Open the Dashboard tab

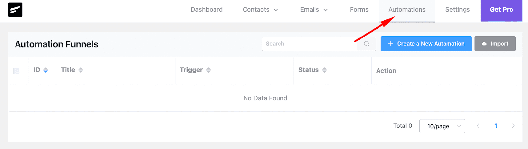point(207,10)
